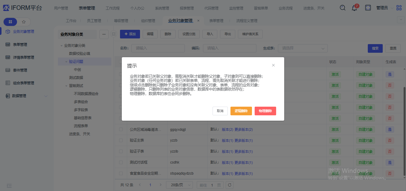The image size is (406, 191).
Task: Click the sidebar grid view toggle icon
Action: click(x=10, y=22)
